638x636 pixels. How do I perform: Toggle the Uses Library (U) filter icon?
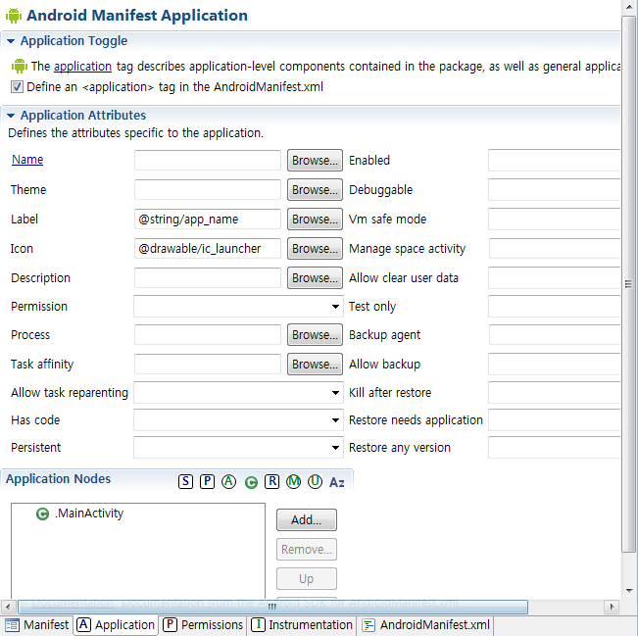(x=315, y=481)
